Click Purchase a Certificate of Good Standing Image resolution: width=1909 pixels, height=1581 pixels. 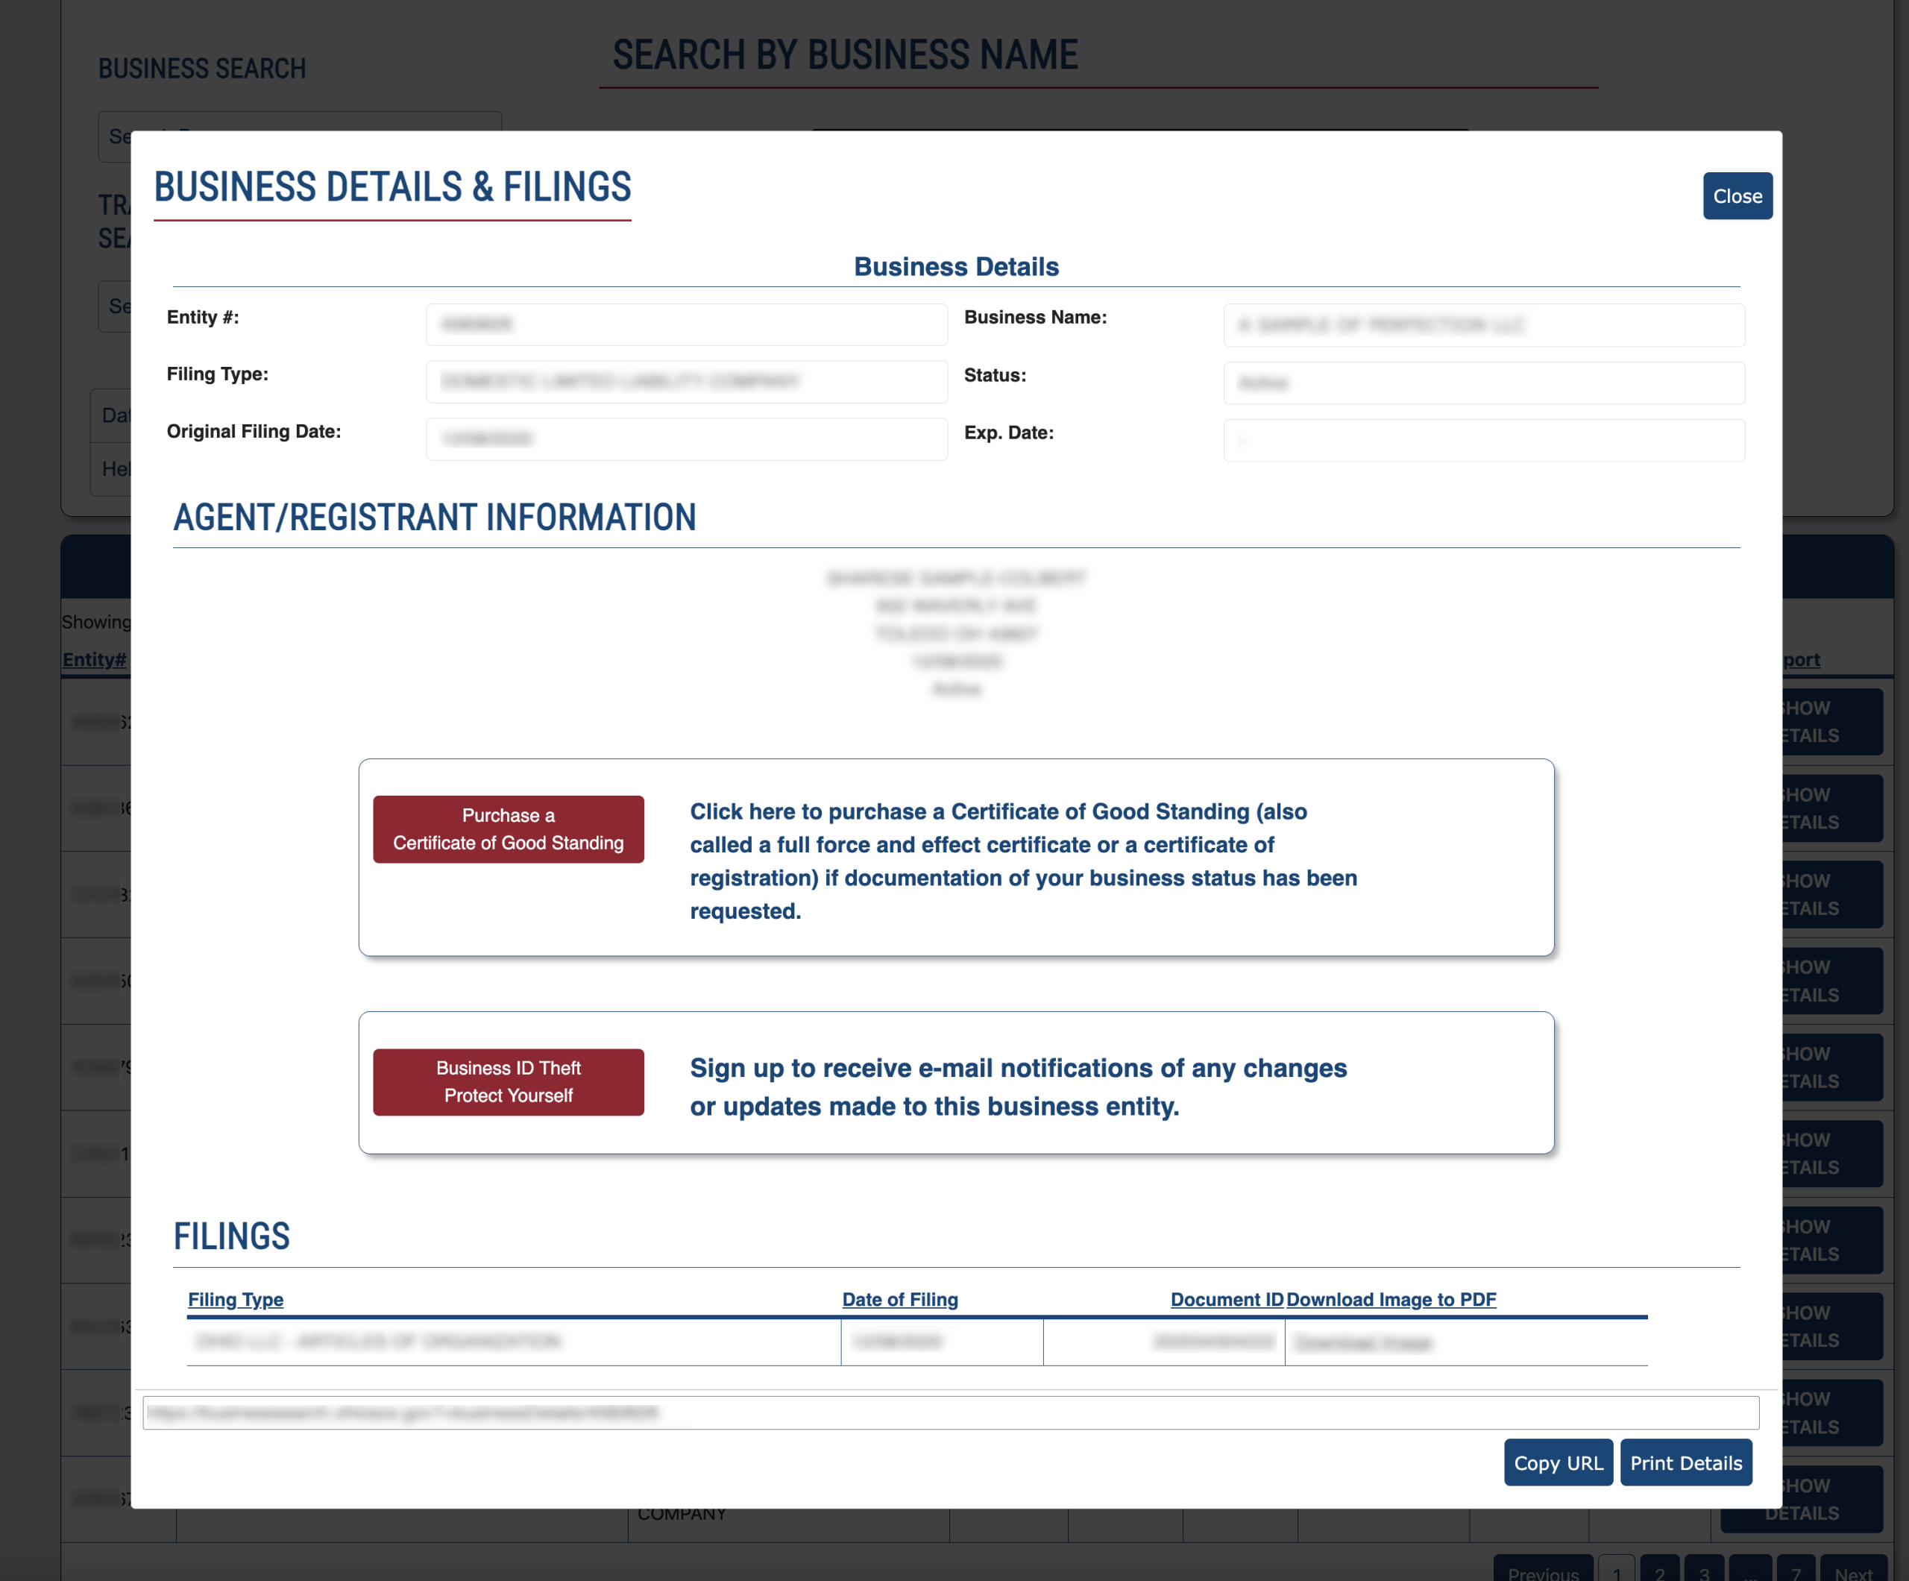coord(508,829)
